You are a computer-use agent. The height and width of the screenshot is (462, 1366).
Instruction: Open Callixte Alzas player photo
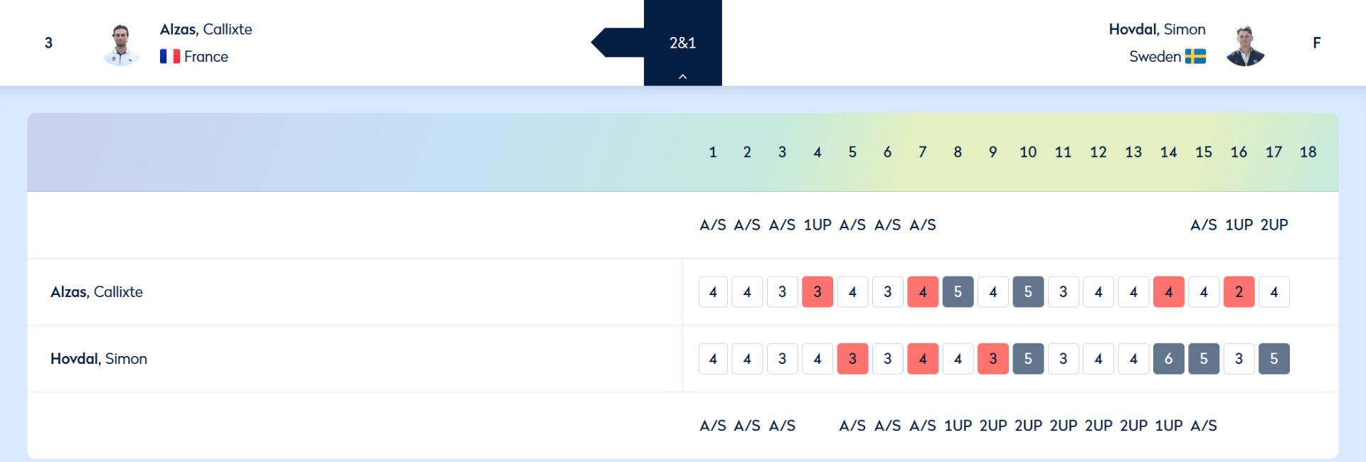121,45
